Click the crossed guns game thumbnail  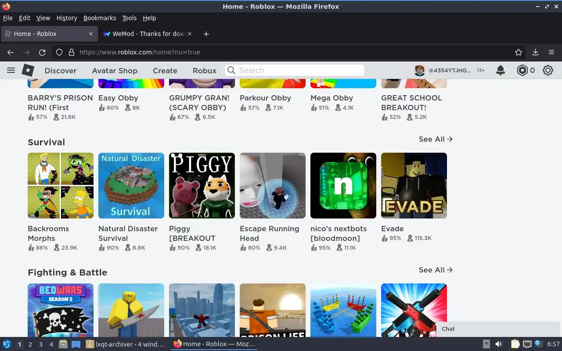[414, 310]
